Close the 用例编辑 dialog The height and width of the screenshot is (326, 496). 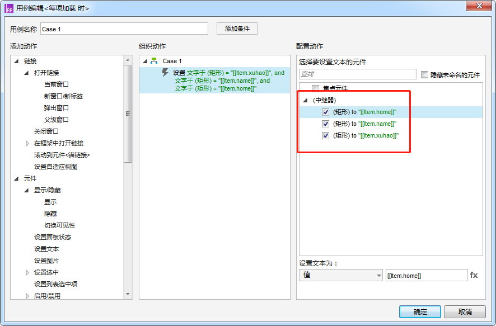pyautogui.click(x=479, y=6)
